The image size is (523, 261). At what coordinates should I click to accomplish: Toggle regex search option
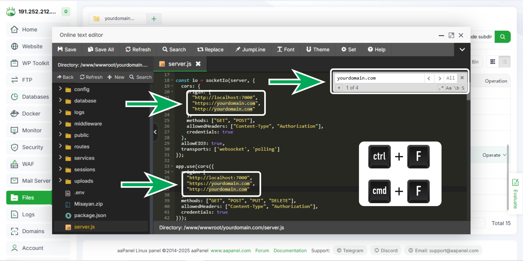pos(441,88)
